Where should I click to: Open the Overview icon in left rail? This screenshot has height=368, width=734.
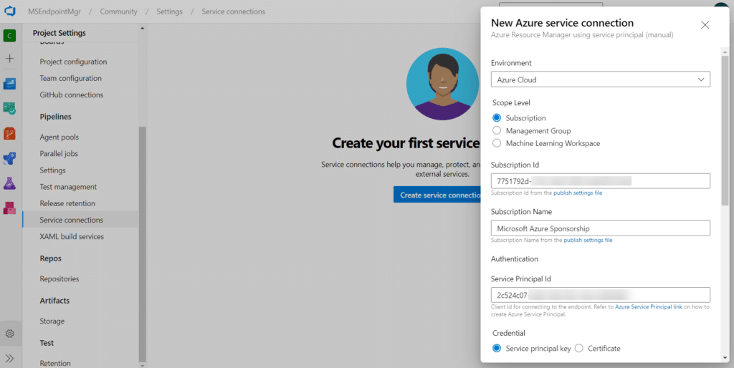pos(9,84)
